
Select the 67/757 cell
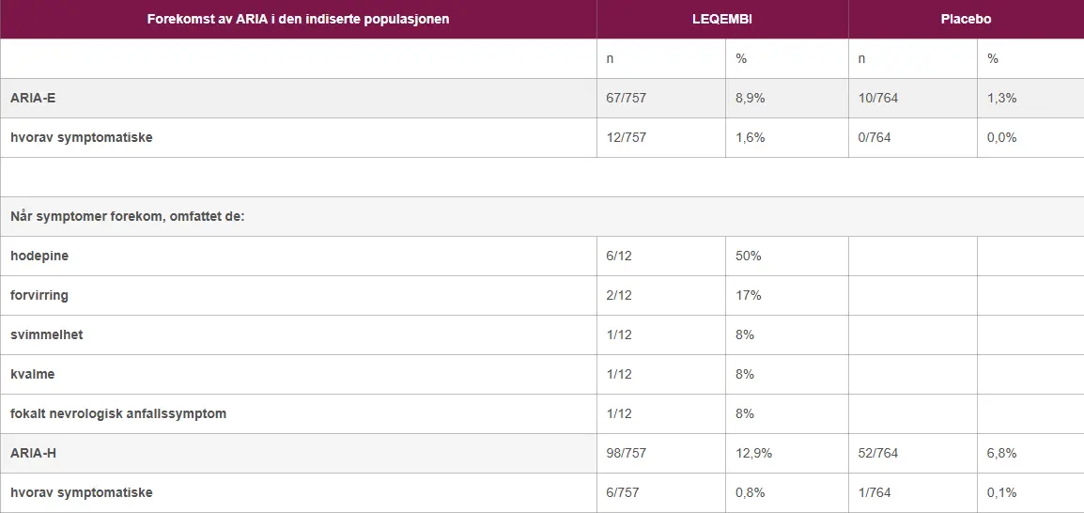click(627, 98)
